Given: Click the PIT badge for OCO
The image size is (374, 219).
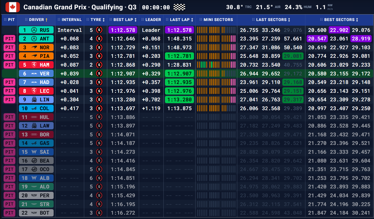Looking at the screenshot, I should tap(9, 169).
